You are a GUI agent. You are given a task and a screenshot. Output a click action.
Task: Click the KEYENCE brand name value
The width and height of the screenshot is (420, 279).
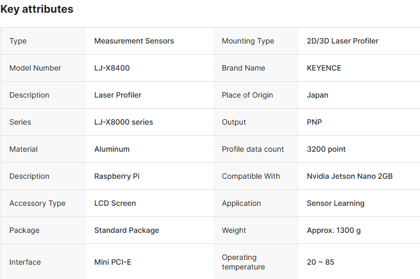pyautogui.click(x=324, y=68)
